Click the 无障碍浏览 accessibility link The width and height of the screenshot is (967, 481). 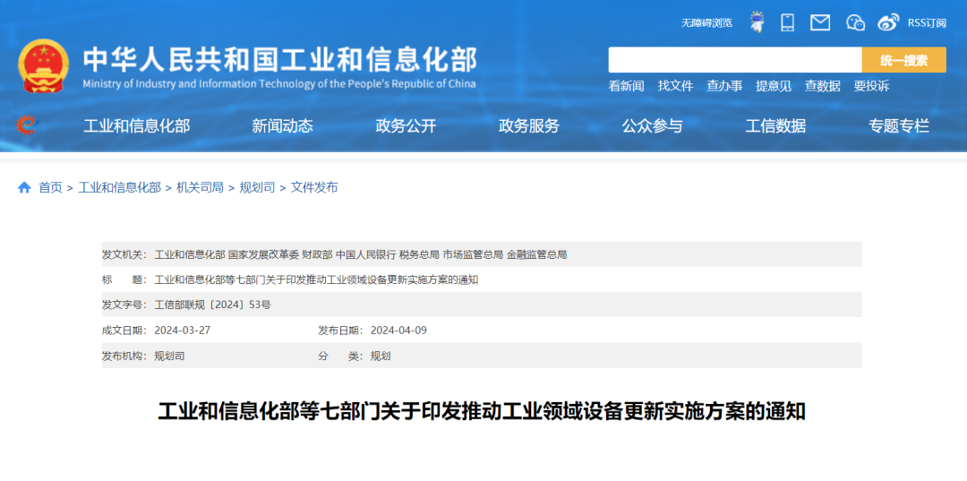706,23
